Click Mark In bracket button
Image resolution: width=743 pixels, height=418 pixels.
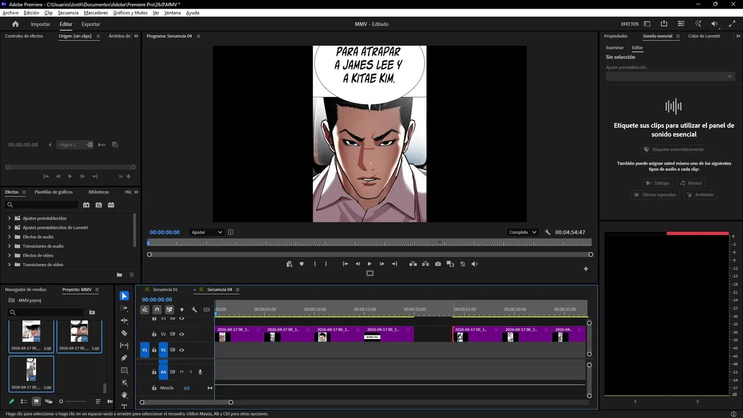coord(315,264)
